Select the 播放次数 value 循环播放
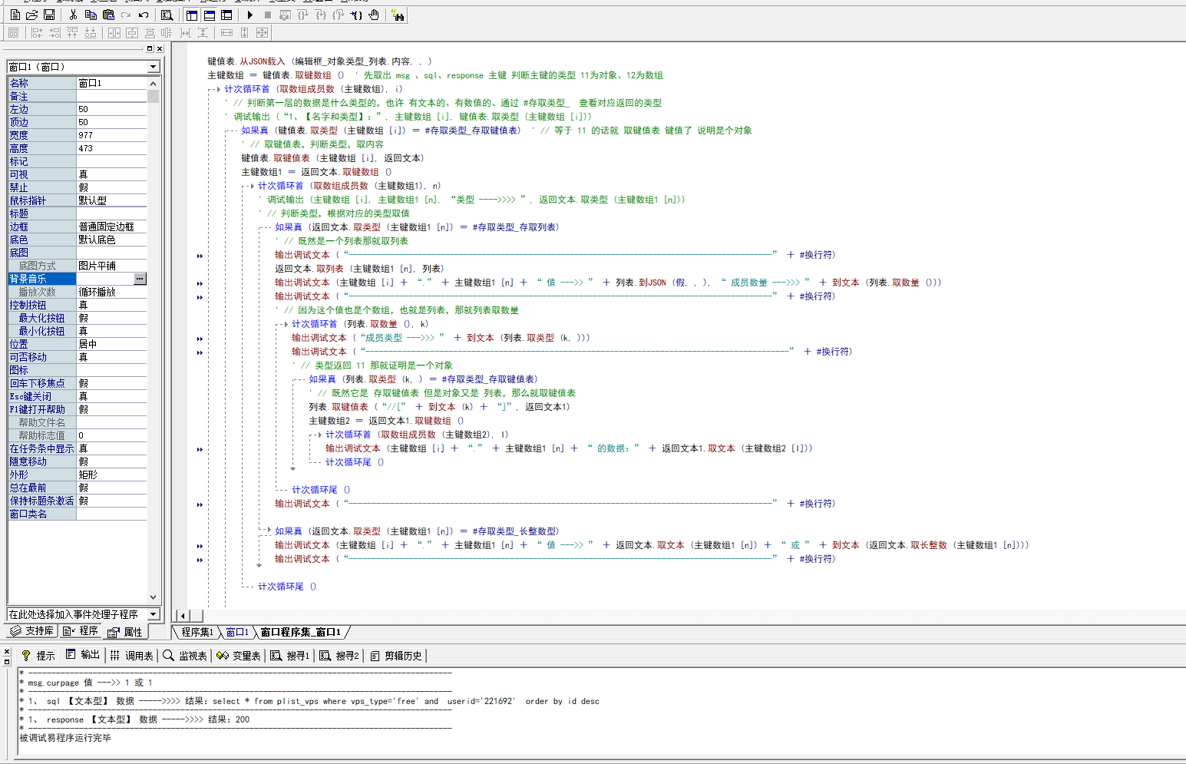The width and height of the screenshot is (1186, 764). click(x=111, y=292)
